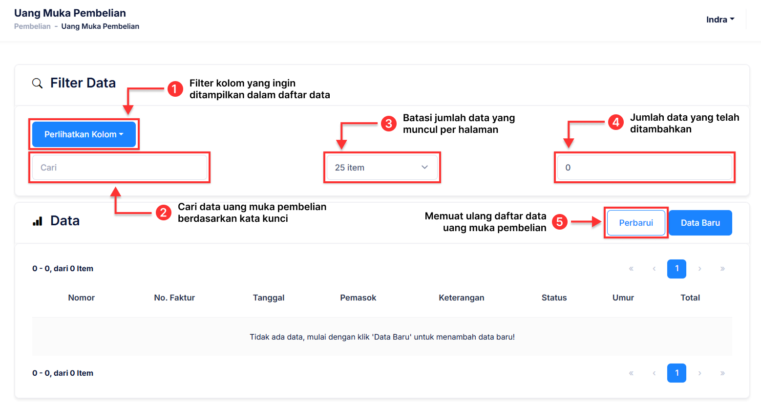Open the Indra user menu

[x=720, y=20]
